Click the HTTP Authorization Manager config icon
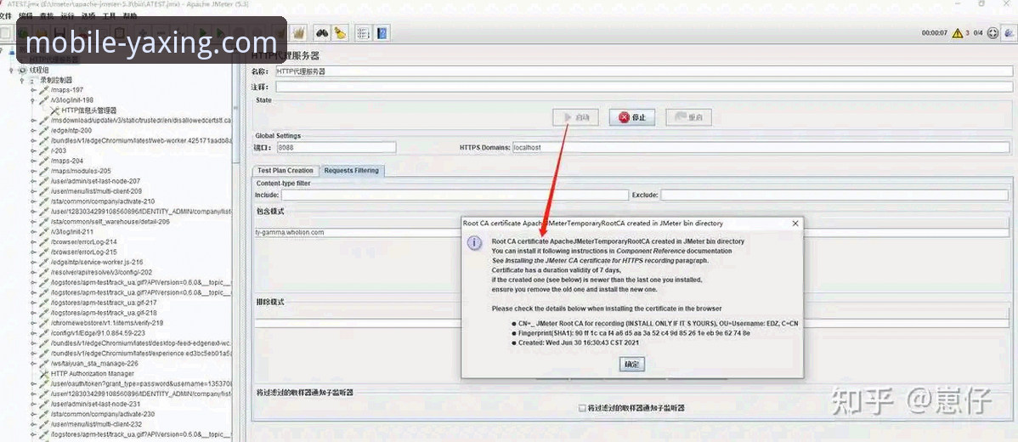1018x442 pixels. (45, 374)
